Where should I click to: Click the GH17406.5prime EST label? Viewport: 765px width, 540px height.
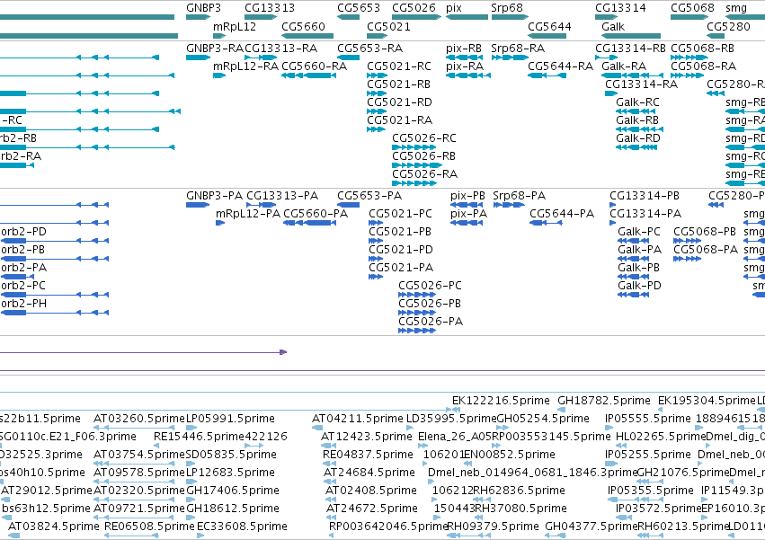233,491
